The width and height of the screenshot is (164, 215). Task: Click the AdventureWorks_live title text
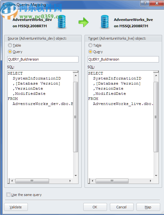tap(133, 20)
